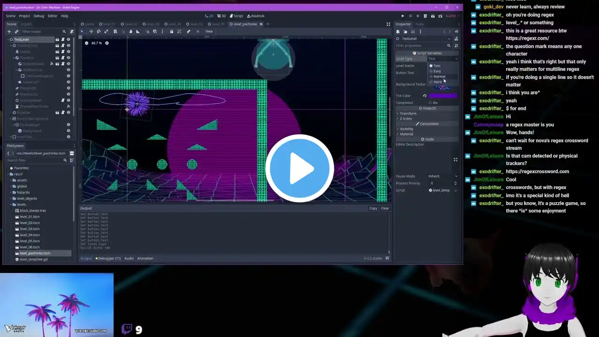Select the Move mode tool in viewport toolbar
Screen dimensions: 599x337
(91, 31)
